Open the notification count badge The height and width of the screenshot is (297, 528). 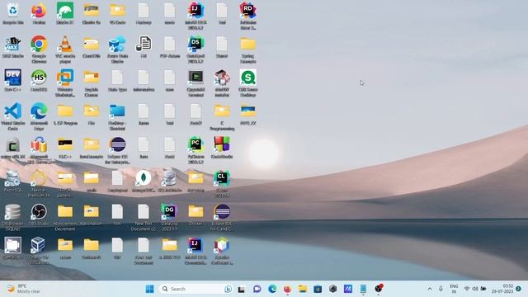[519, 289]
